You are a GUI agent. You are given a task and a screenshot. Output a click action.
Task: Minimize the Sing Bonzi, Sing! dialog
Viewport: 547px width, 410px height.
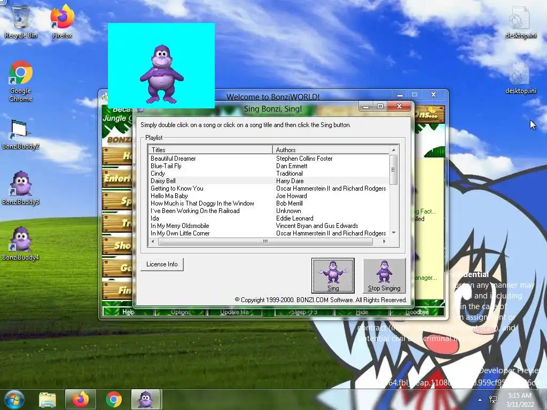point(366,106)
